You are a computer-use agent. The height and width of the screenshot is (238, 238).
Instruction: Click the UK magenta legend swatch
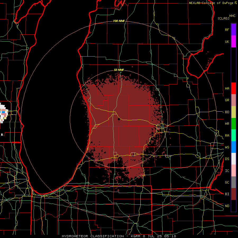(234, 42)
